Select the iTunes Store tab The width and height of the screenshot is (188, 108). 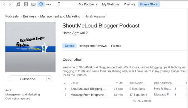pos(149,4)
